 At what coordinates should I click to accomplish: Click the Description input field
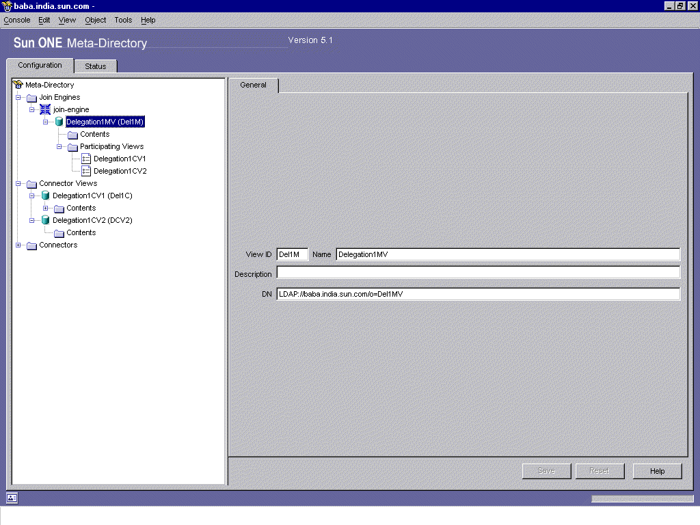pyautogui.click(x=478, y=272)
